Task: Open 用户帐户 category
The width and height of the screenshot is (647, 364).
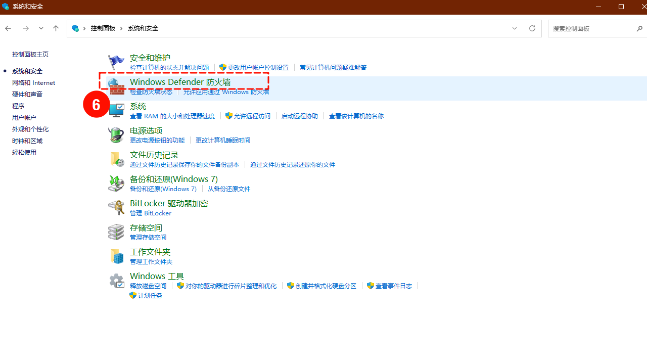Action: click(24, 117)
